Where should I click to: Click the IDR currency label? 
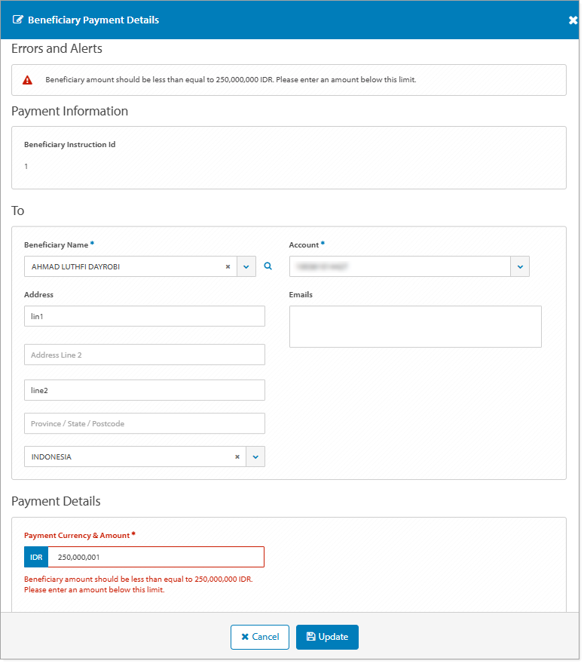(x=36, y=557)
